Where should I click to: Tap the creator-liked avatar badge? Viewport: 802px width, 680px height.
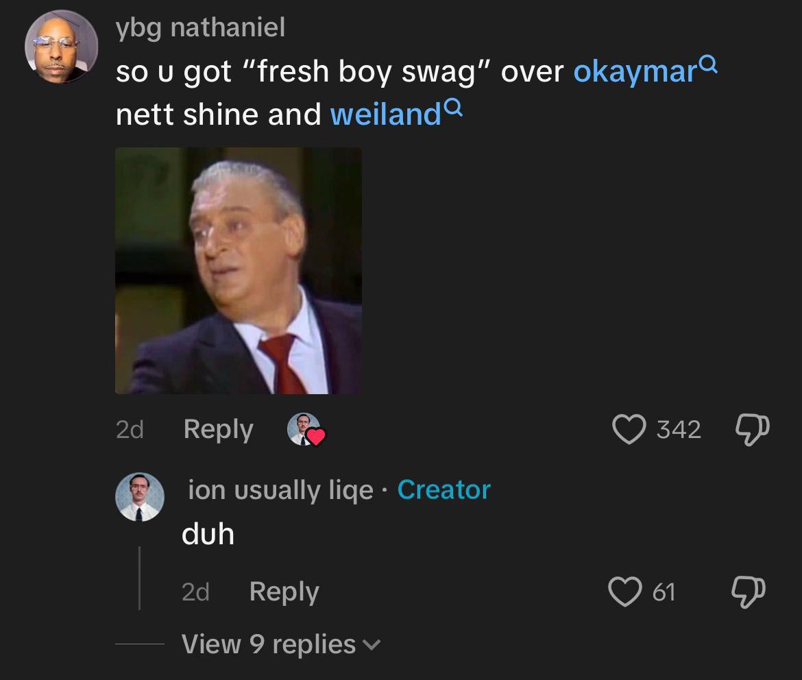(306, 429)
